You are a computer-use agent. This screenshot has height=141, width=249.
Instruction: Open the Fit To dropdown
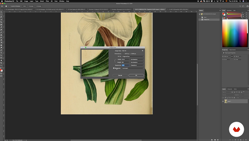(x=133, y=56)
